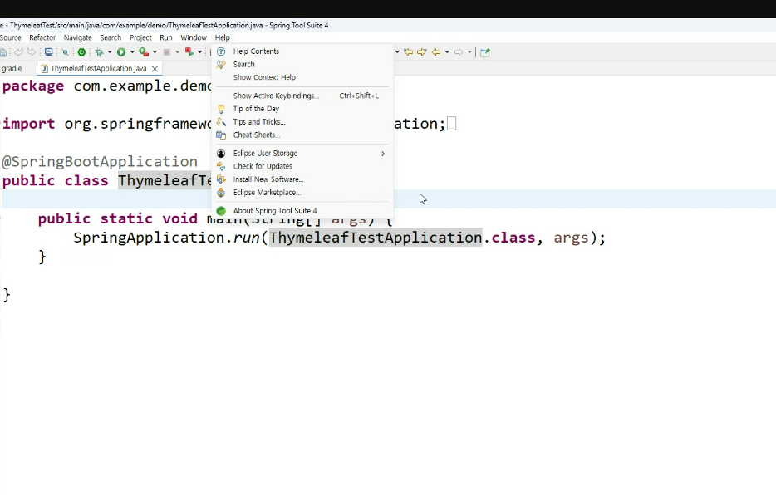
Task: Open the Relaunch dropdown arrow
Action: pos(200,52)
